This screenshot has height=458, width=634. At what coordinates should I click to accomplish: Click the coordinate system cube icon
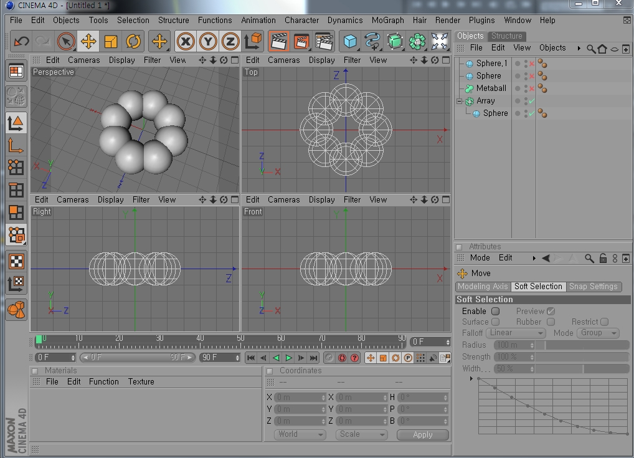(253, 41)
